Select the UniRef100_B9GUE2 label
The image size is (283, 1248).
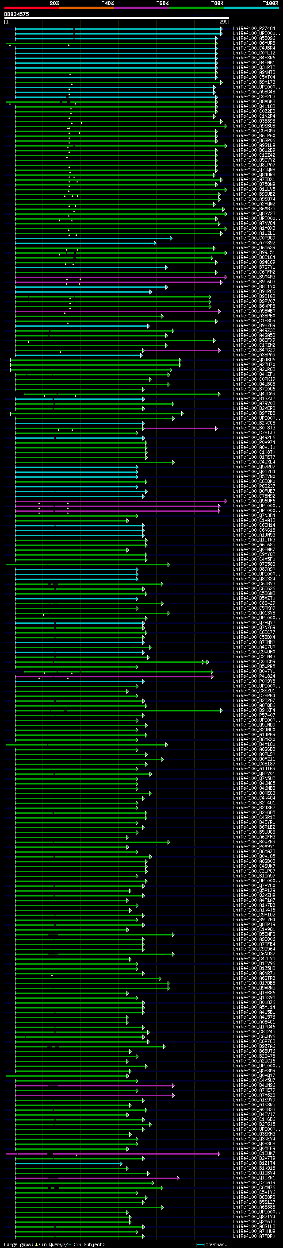pos(254,194)
